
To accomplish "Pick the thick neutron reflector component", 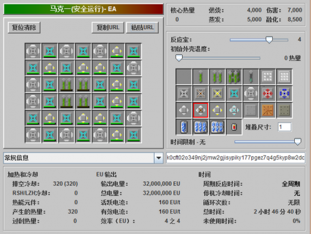I will 284,77.
